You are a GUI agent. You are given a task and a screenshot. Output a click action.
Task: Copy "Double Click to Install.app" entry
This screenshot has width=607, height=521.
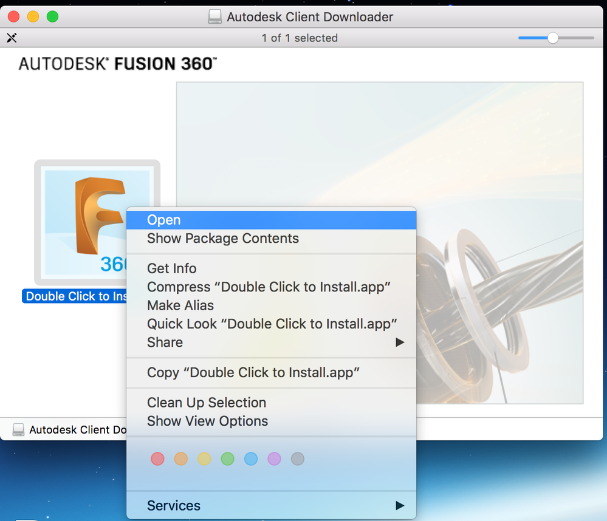[x=272, y=372]
